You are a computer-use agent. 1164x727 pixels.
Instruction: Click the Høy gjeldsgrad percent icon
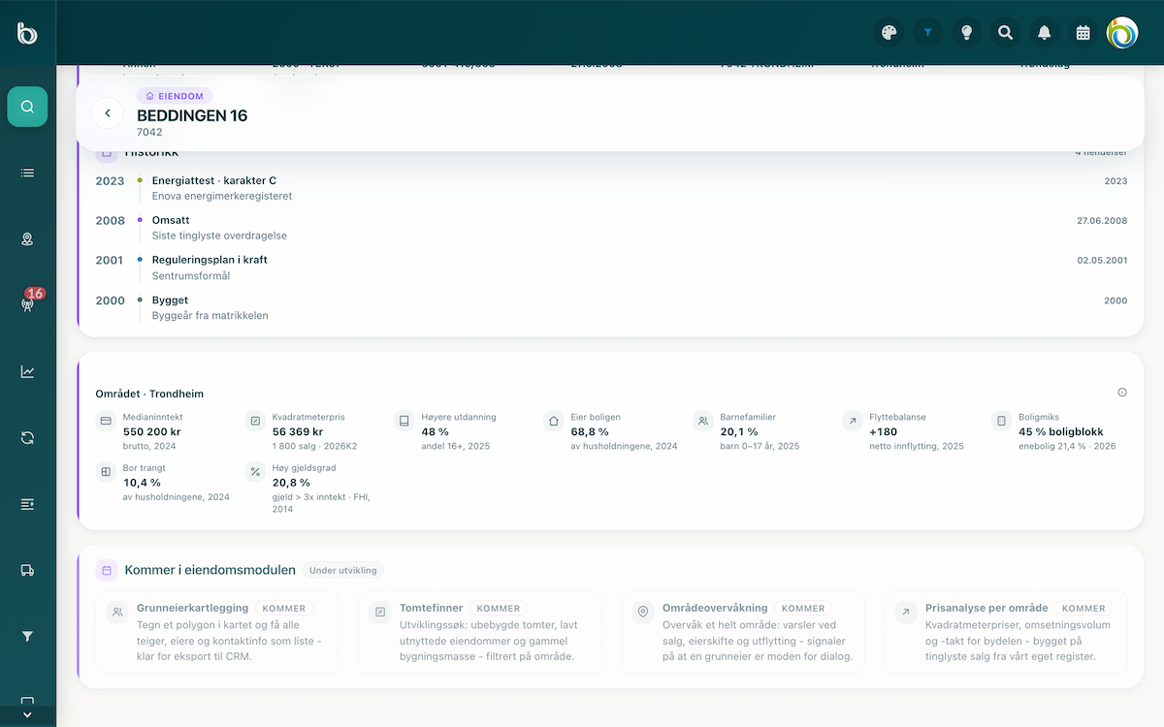coord(255,472)
